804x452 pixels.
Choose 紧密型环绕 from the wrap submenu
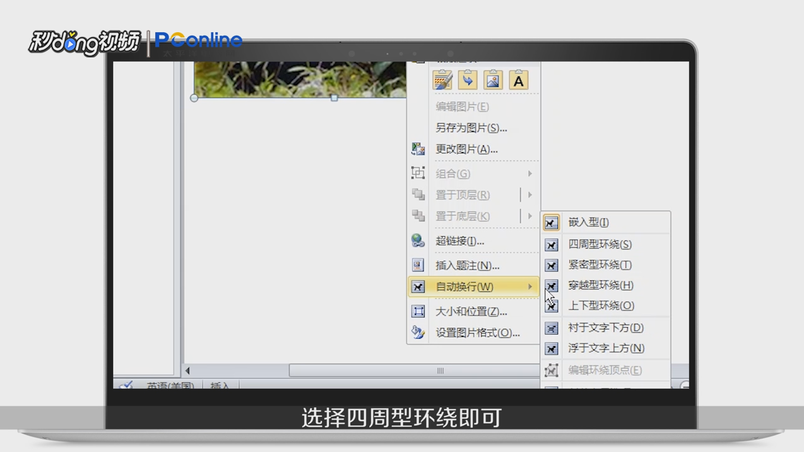[x=599, y=265]
